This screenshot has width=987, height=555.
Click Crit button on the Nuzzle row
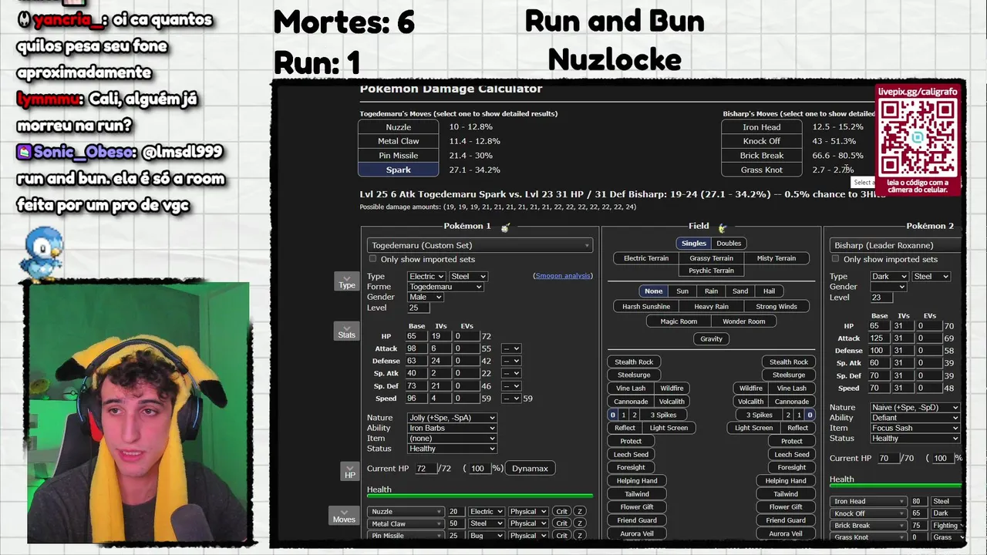coord(561,512)
